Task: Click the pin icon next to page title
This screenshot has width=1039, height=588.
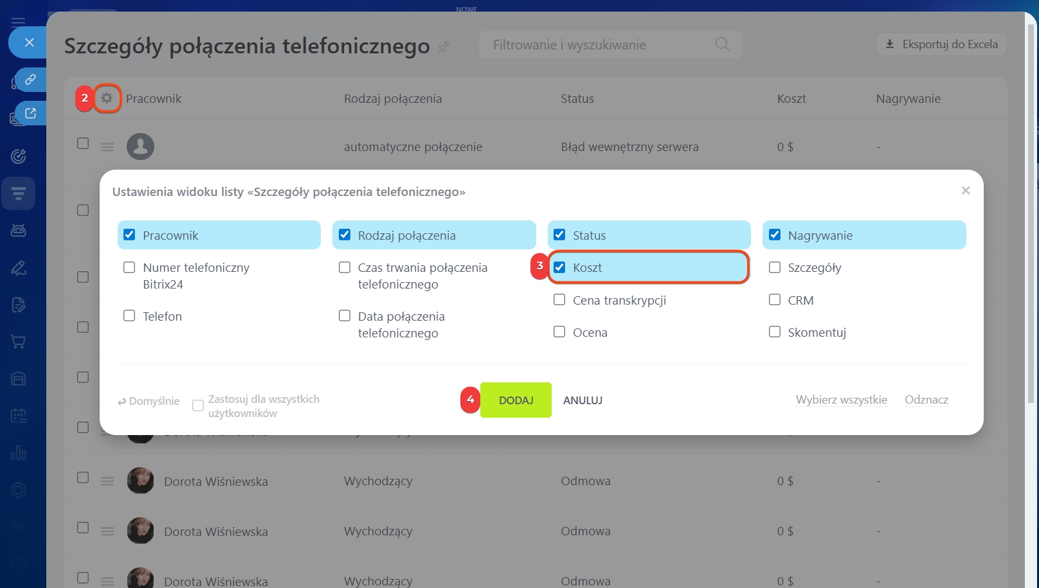Action: (444, 47)
